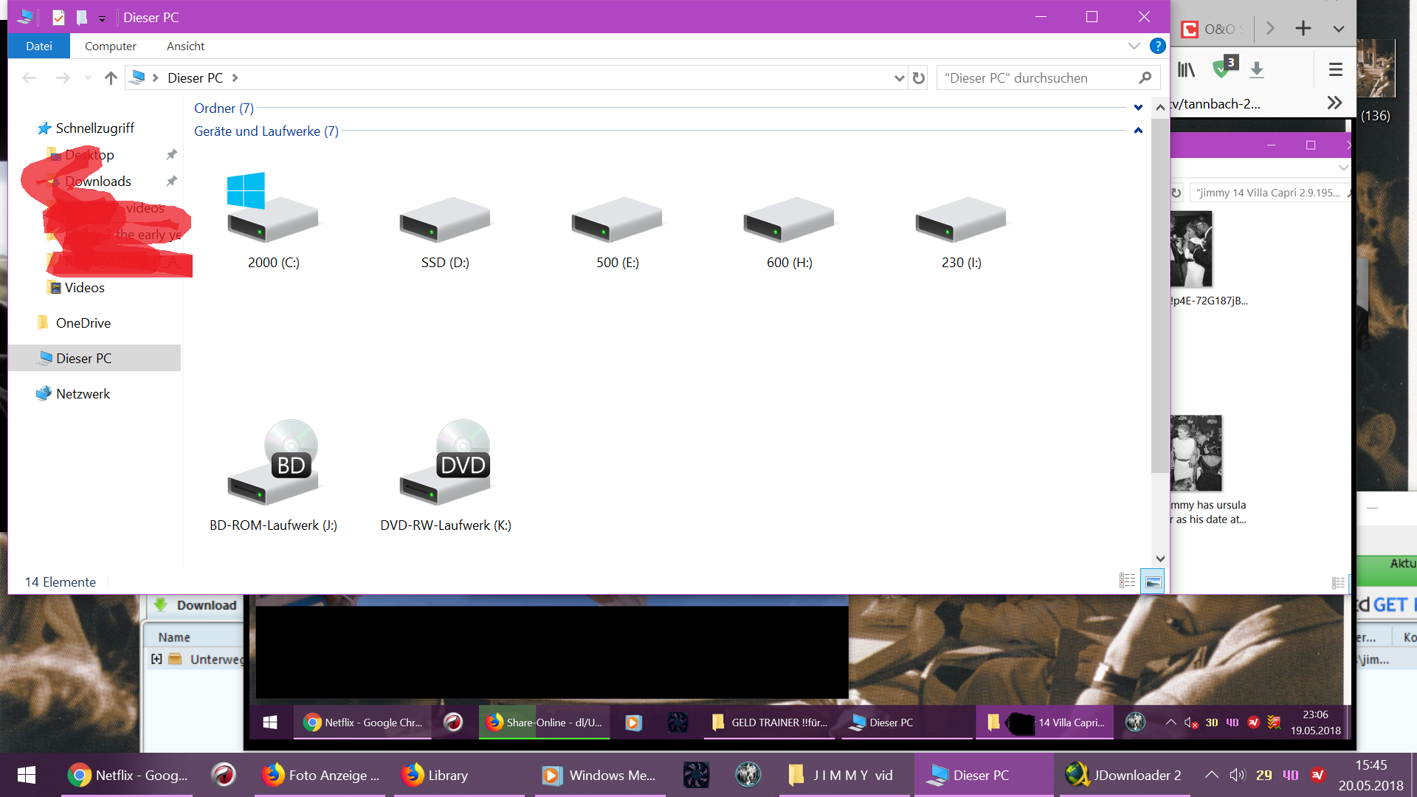Open the Datei menu tab
Screen dimensions: 1417x797
tap(39, 46)
